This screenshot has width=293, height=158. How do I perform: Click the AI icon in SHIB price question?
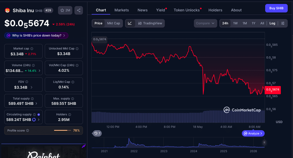tap(8, 35)
